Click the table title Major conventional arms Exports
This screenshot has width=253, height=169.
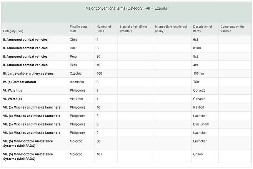pos(126,8)
